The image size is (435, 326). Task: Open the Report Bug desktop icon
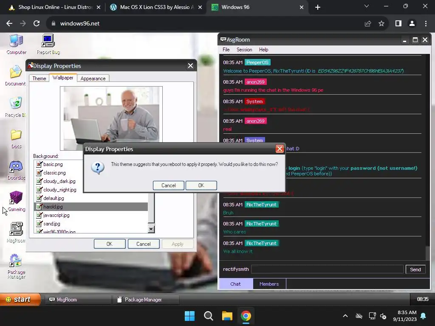tap(48, 44)
